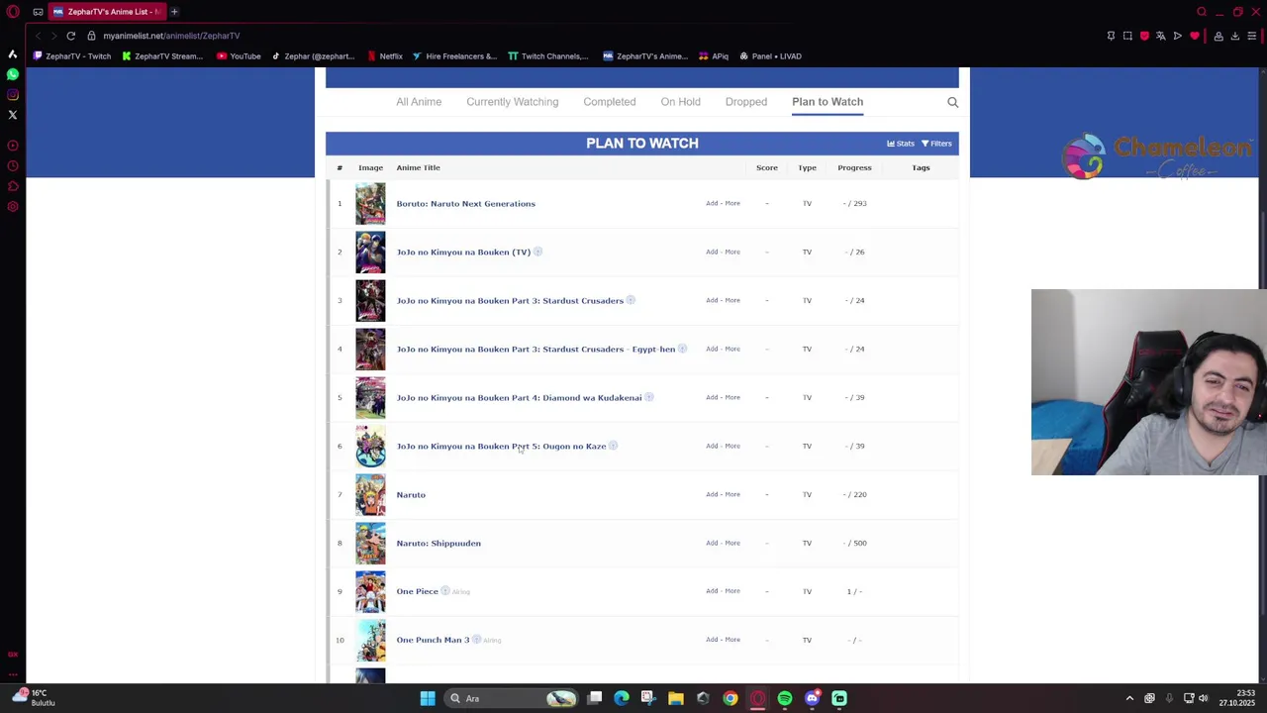Image resolution: width=1267 pixels, height=713 pixels.
Task: Open the page translate icon
Action: click(x=1161, y=36)
